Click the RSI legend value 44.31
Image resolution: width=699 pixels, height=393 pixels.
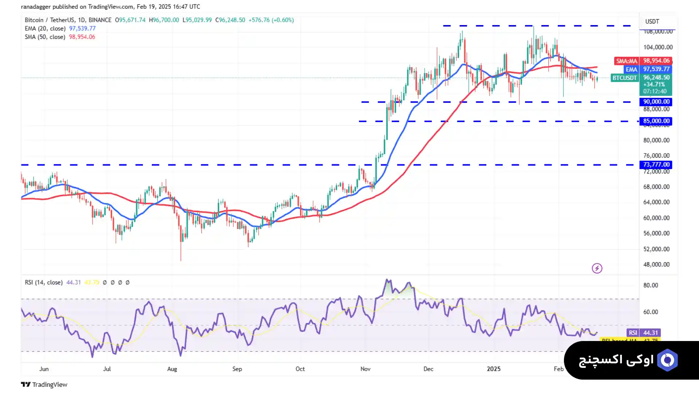pos(74,282)
